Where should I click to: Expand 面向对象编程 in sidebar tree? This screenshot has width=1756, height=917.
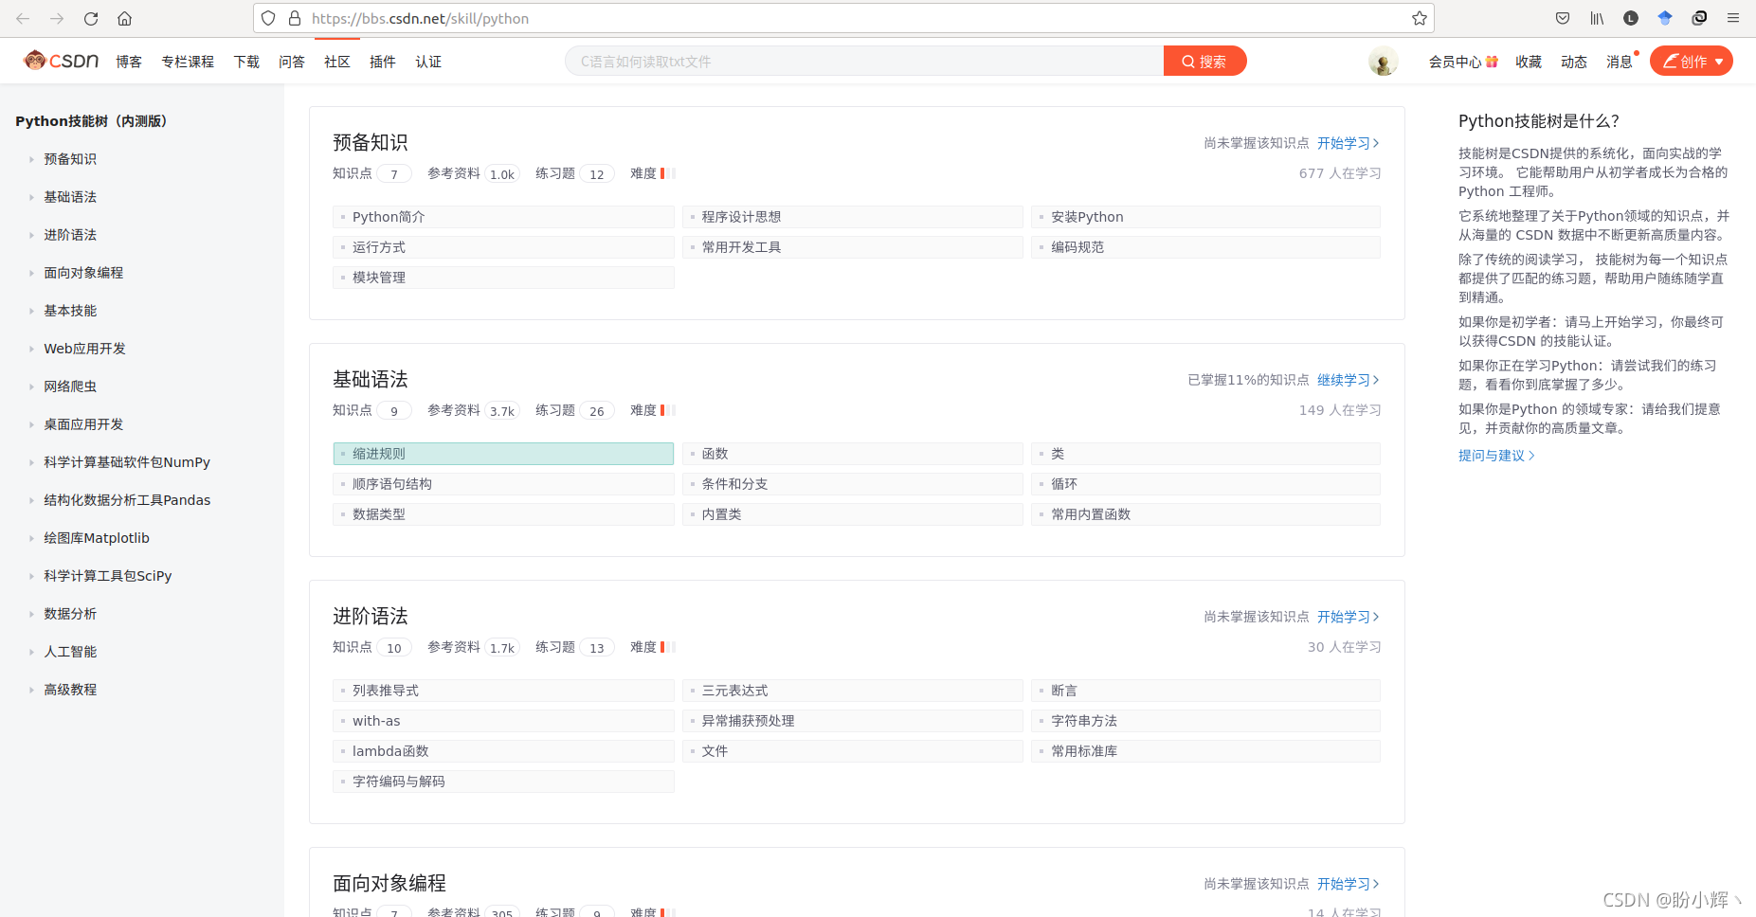(83, 273)
